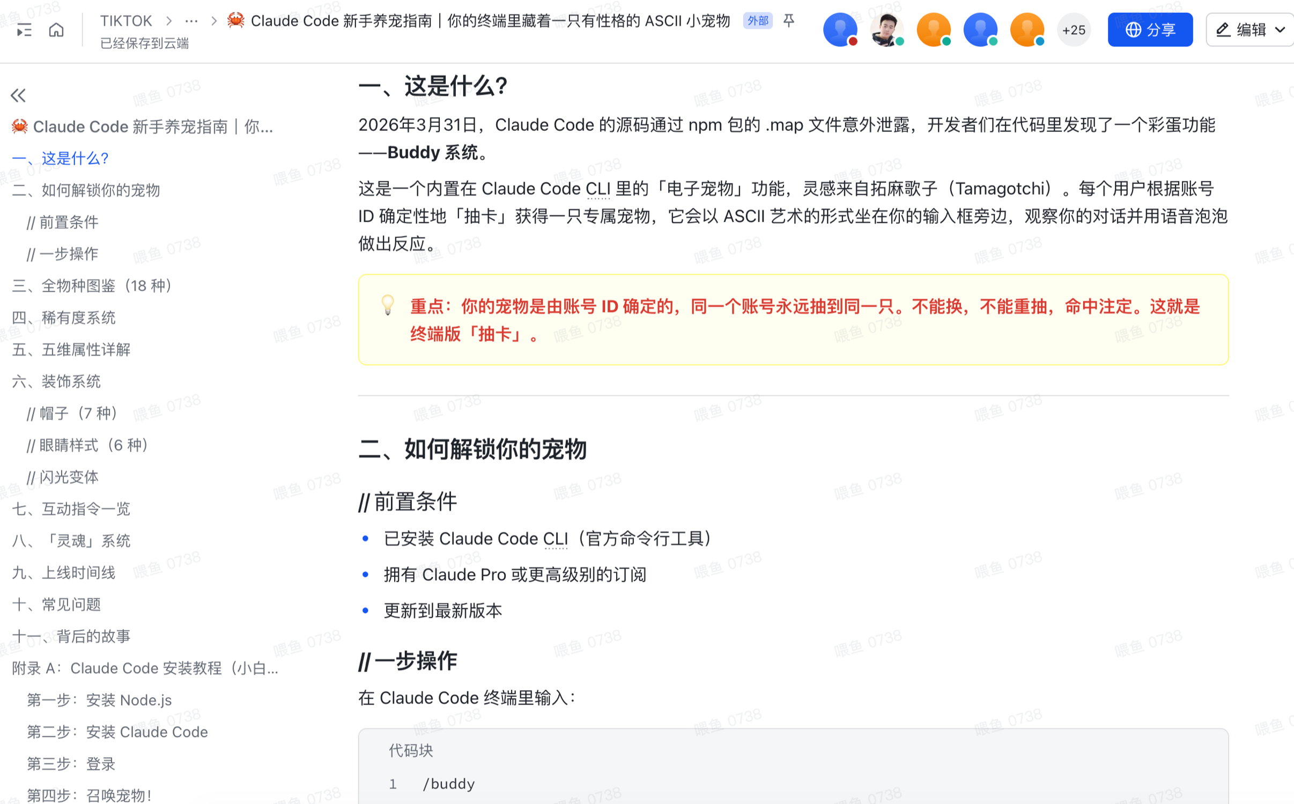Click the /buddy code block line
The width and height of the screenshot is (1294, 804).
pos(448,784)
